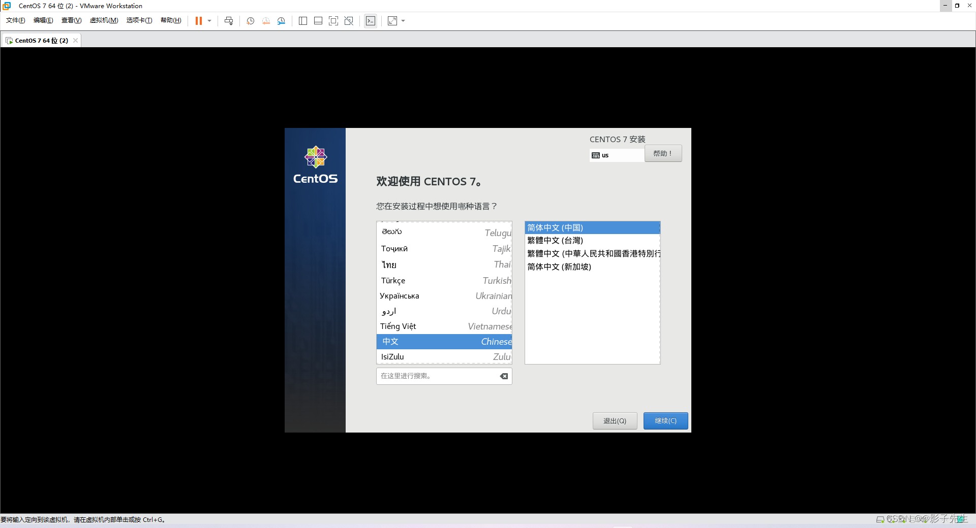Open the 查看(V) menu
Image resolution: width=976 pixels, height=528 pixels.
point(71,20)
